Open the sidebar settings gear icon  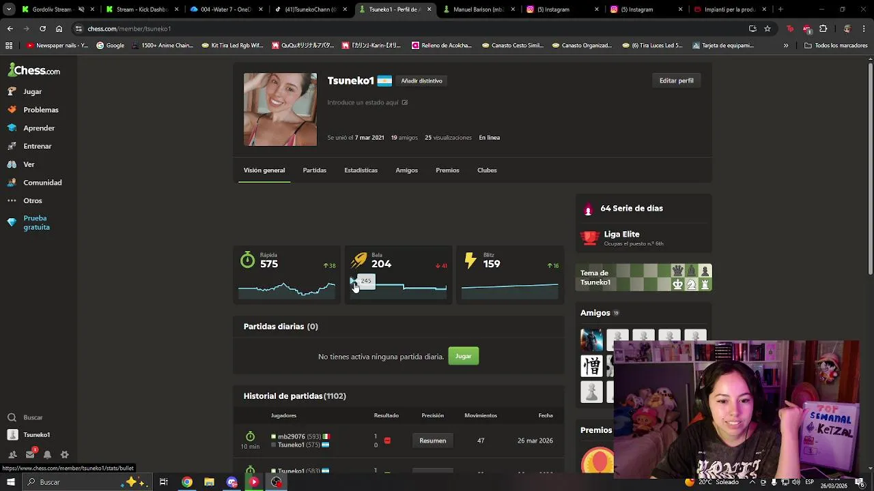point(65,455)
